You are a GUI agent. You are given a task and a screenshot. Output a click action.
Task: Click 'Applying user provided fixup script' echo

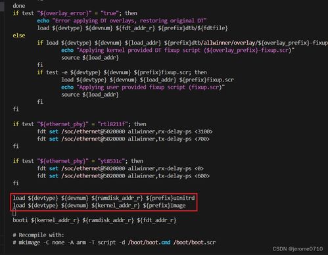(143, 87)
